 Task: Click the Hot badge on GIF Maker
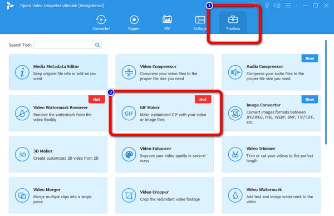(203, 99)
